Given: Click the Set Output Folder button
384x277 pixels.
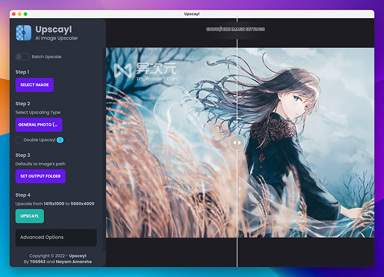Looking at the screenshot, I should click(x=41, y=176).
